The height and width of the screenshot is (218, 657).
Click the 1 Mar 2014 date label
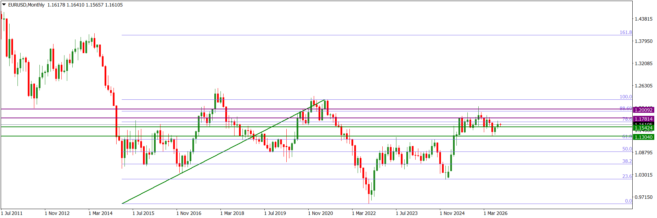pyautogui.click(x=100, y=213)
